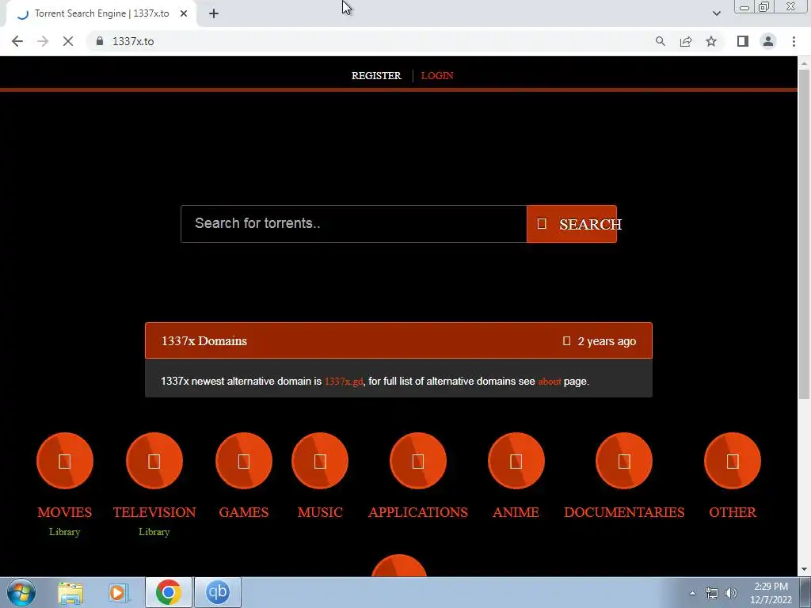This screenshot has width=811, height=608.
Task: Follow the 1337x.gd alternative domain link
Action: click(344, 382)
